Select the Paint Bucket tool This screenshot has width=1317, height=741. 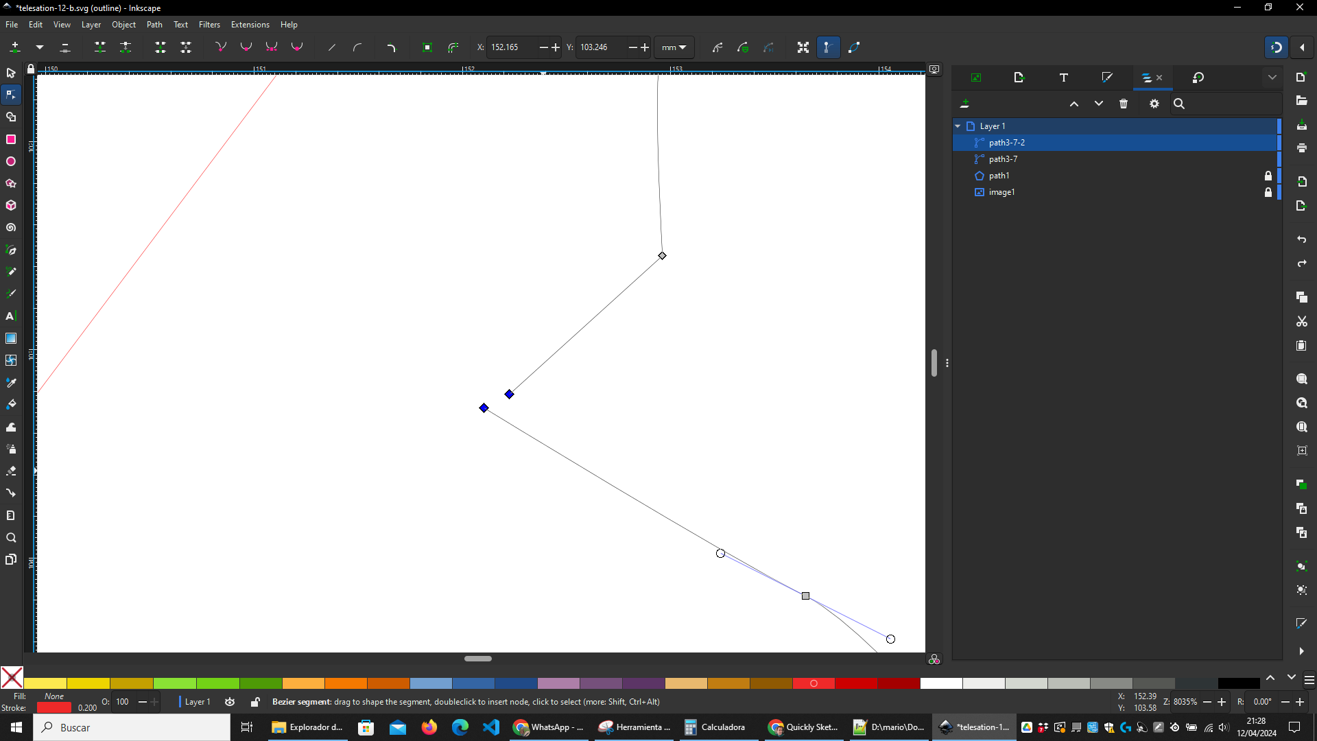click(11, 405)
